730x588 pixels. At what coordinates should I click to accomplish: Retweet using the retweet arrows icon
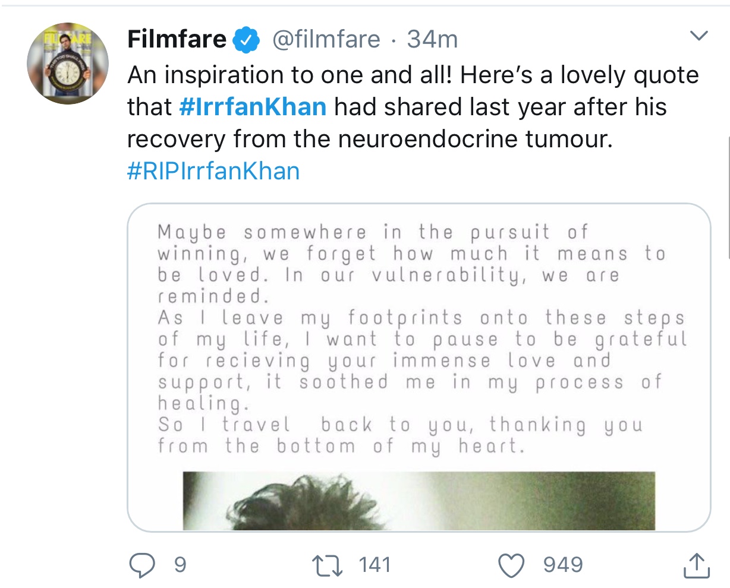(328, 565)
